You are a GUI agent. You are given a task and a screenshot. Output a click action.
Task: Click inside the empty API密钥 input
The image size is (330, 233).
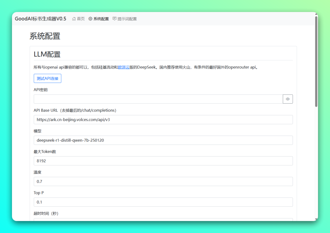[x=158, y=99]
